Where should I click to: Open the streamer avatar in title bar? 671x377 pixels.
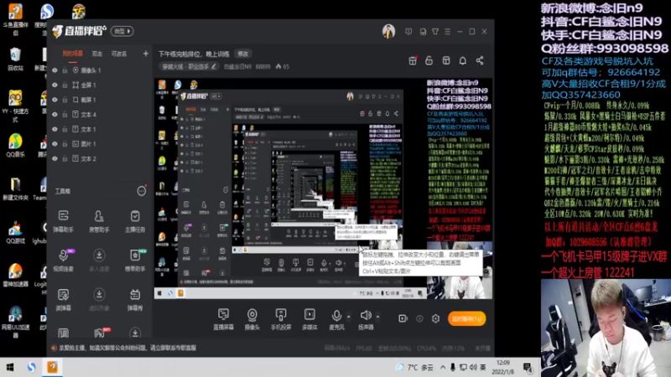coord(388,32)
